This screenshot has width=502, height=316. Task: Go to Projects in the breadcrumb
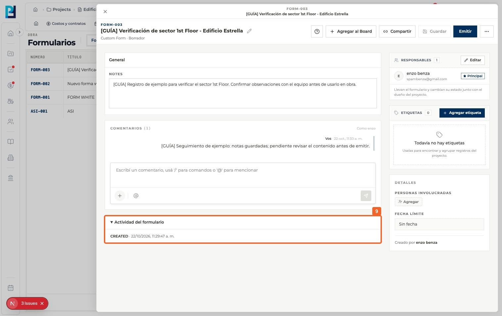tap(59, 10)
